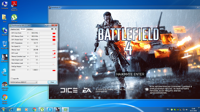
Task: Enable the Log to file checkbox
Action: point(11,79)
